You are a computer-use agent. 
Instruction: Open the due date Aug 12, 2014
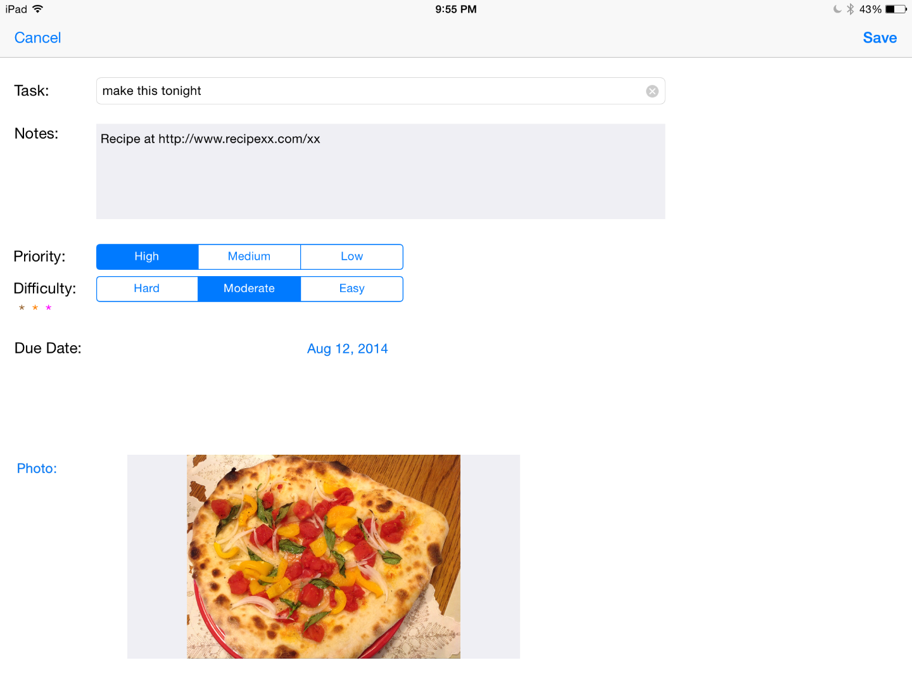click(347, 349)
